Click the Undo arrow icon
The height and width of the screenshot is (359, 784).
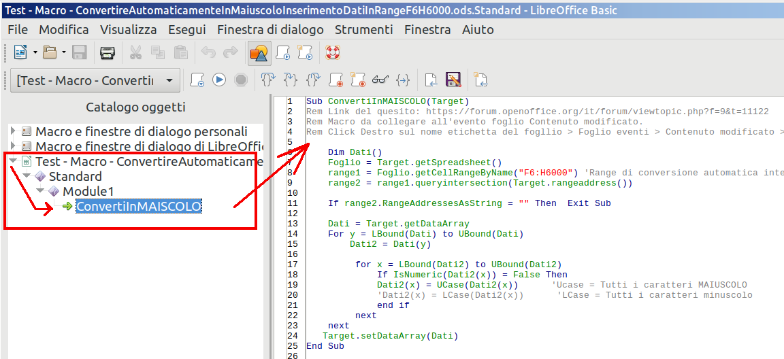(x=208, y=52)
